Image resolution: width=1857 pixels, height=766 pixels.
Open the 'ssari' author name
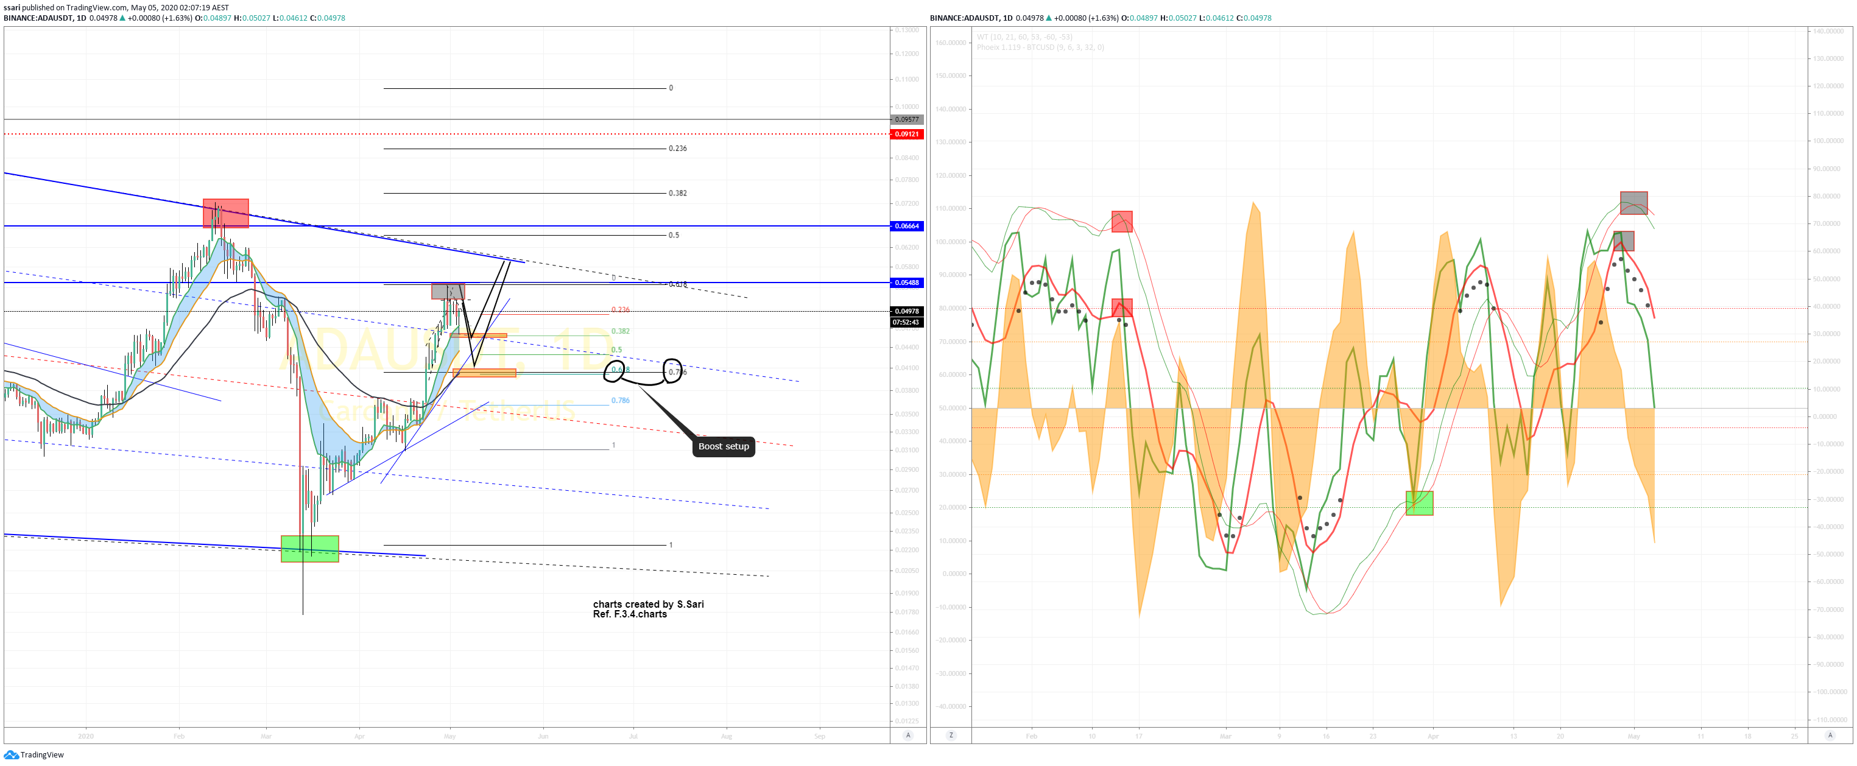(12, 8)
